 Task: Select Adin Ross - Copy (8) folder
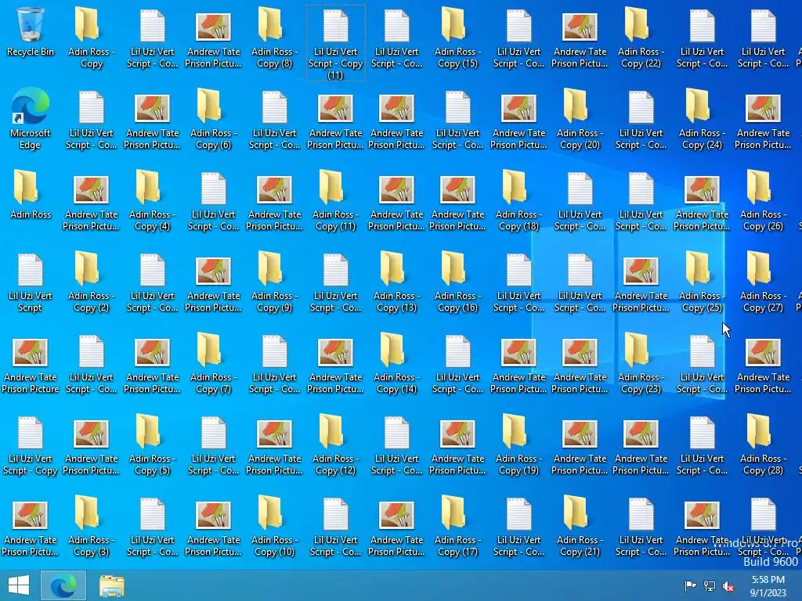tap(274, 38)
